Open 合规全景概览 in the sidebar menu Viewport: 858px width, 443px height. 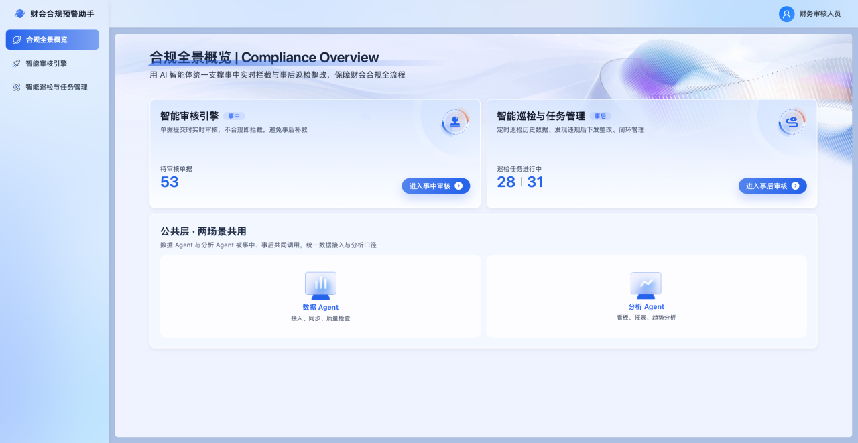pos(52,40)
